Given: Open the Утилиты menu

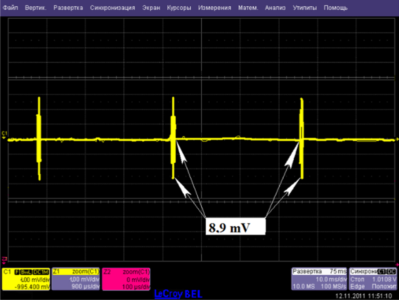Looking at the screenshot, I should click(304, 8).
